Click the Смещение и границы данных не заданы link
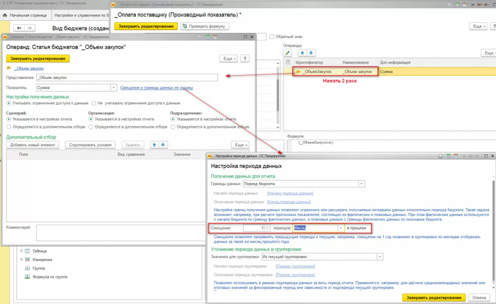Image resolution: width=496 pixels, height=304 pixels. click(x=156, y=88)
